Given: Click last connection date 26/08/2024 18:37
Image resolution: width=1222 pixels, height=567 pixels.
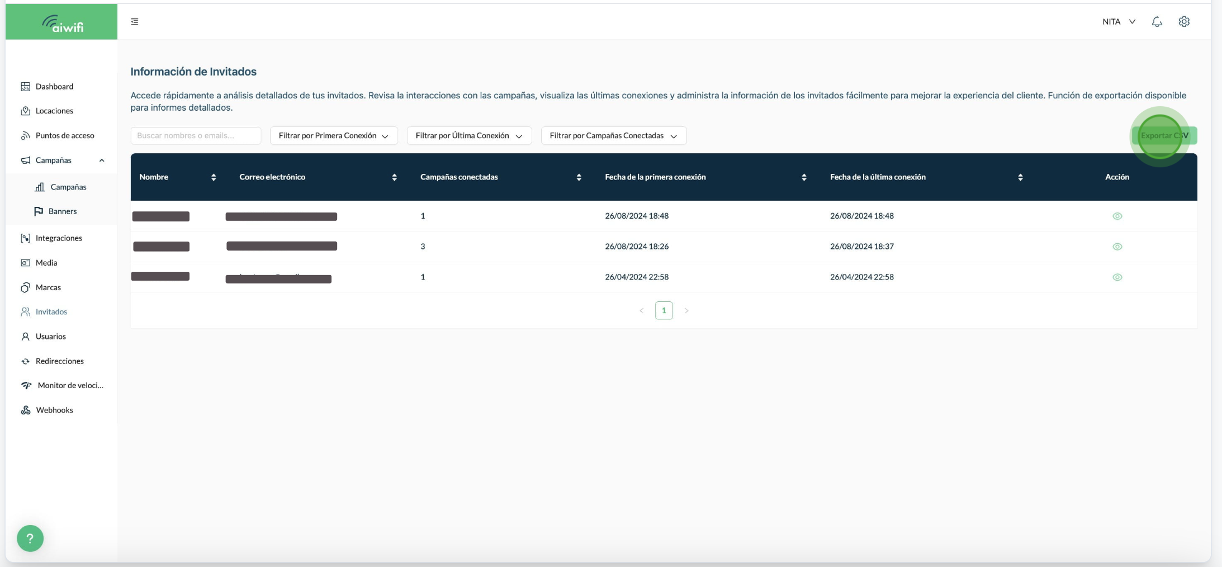Looking at the screenshot, I should 862,246.
